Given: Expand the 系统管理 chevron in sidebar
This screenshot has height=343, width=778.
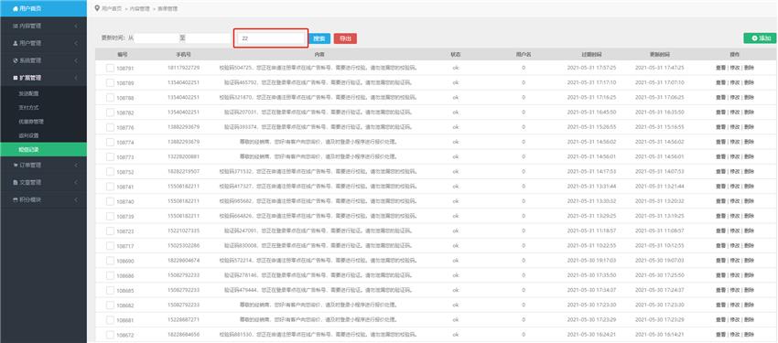Looking at the screenshot, I should pos(76,60).
